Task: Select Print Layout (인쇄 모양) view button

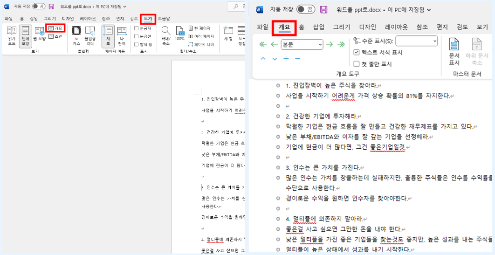Action: pyautogui.click(x=25, y=36)
